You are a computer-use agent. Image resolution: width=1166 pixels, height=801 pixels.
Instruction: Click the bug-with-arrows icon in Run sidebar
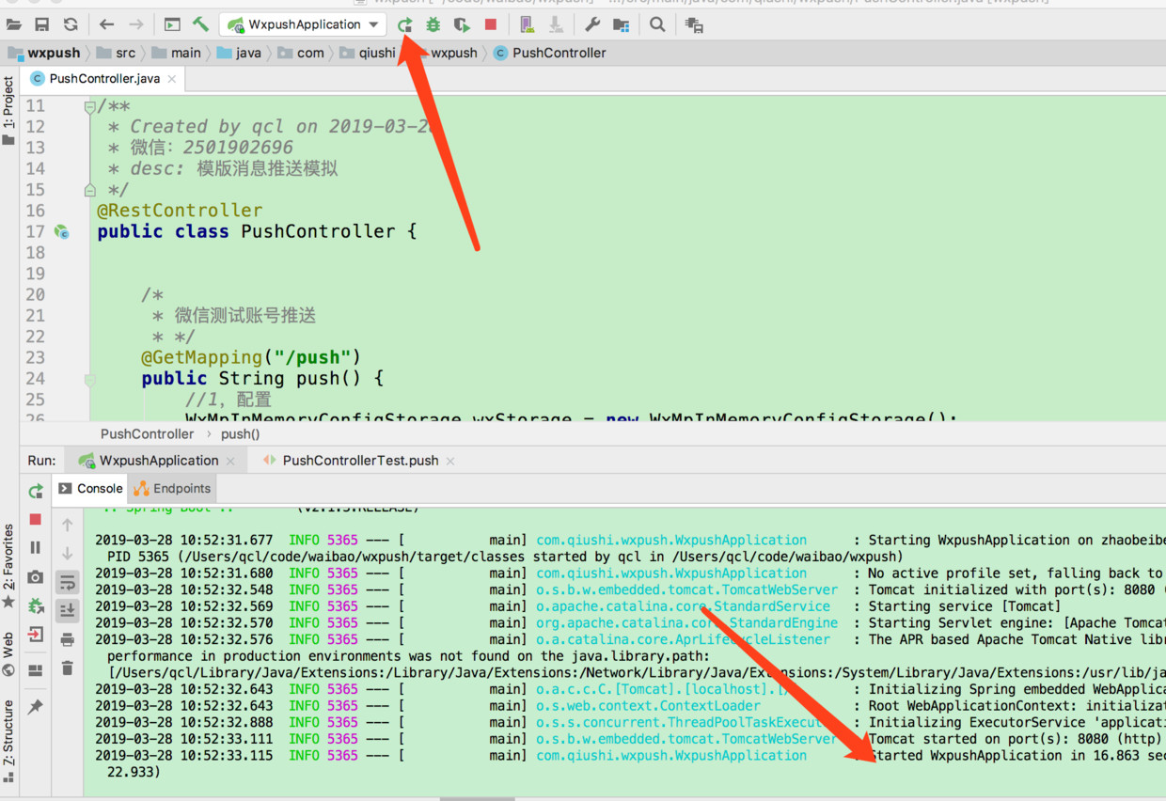coord(36,605)
